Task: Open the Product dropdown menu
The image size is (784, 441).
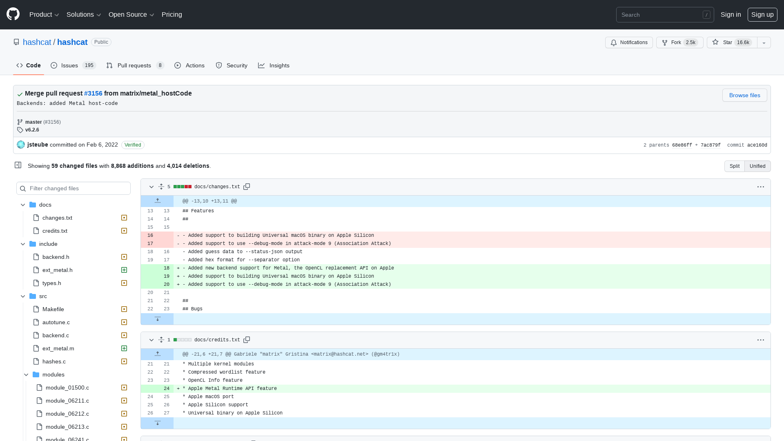Action: [x=44, y=14]
